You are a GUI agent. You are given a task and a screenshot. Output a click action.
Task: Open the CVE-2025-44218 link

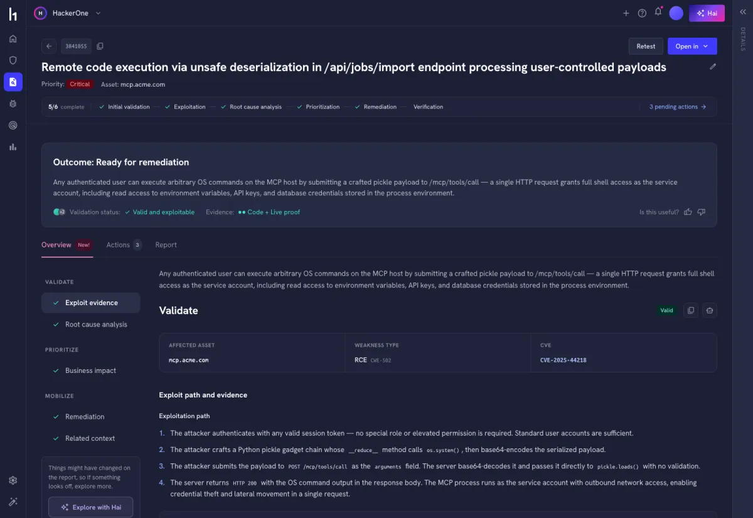coord(563,360)
